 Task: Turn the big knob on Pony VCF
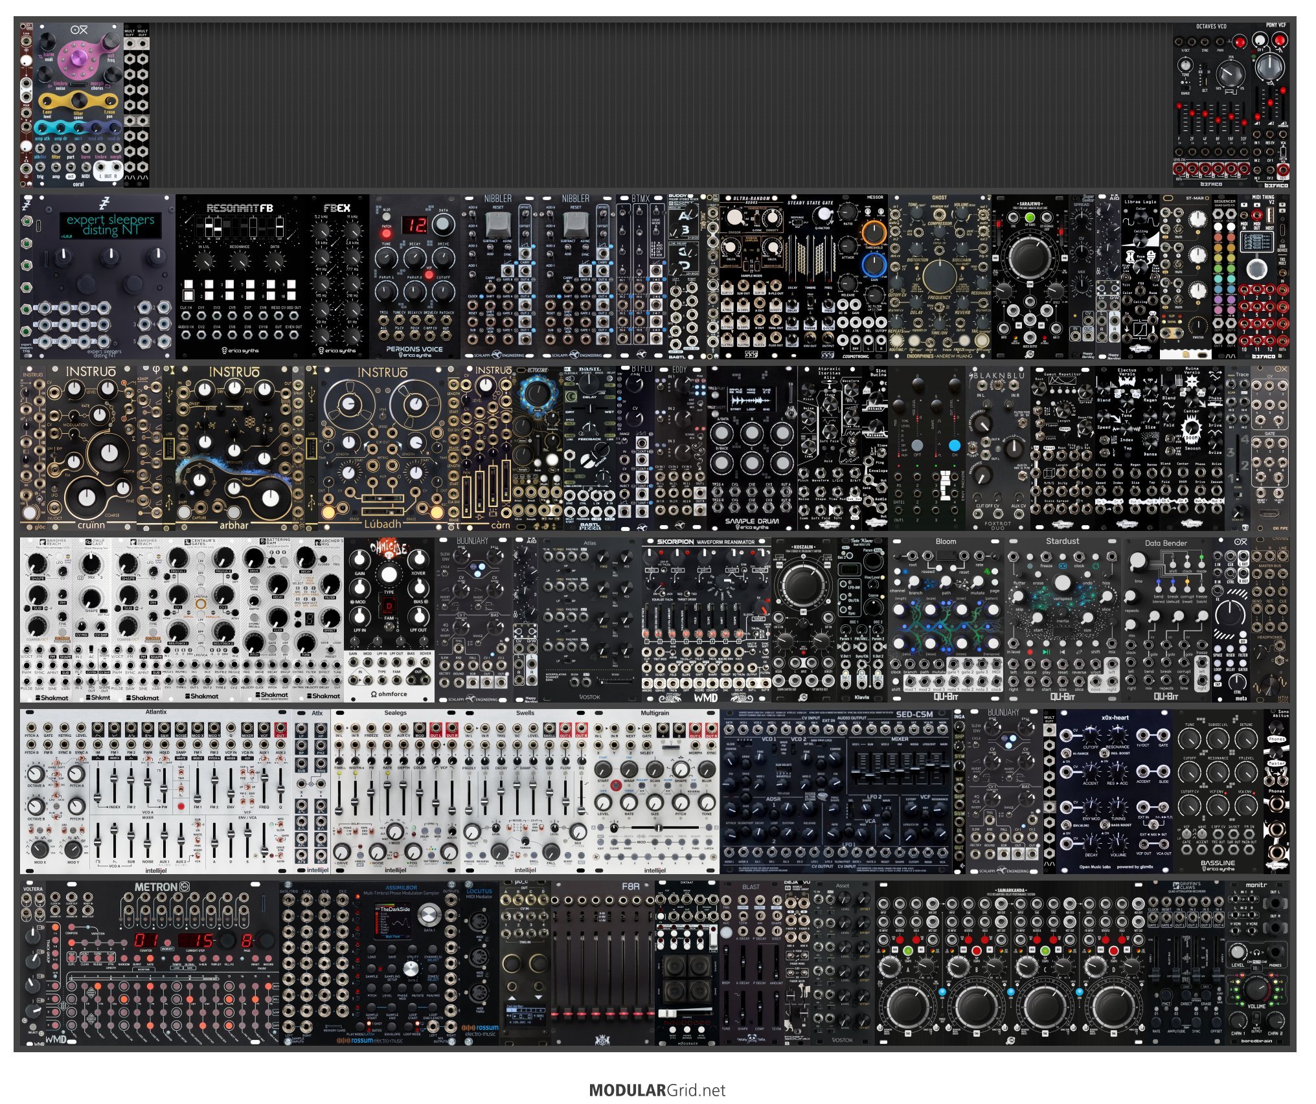(x=1270, y=67)
